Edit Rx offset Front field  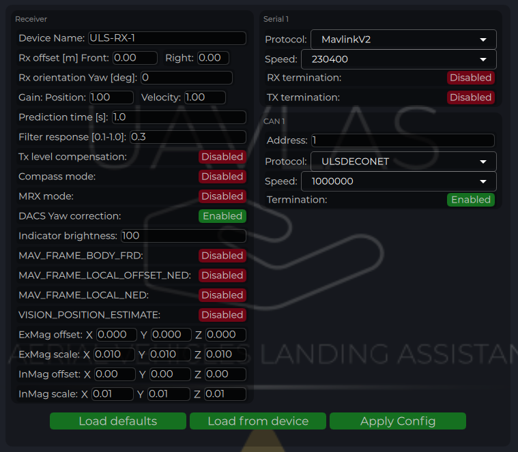tap(135, 58)
